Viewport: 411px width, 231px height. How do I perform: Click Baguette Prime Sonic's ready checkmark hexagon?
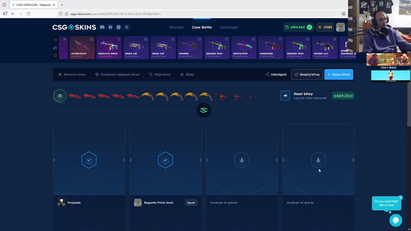(x=165, y=160)
